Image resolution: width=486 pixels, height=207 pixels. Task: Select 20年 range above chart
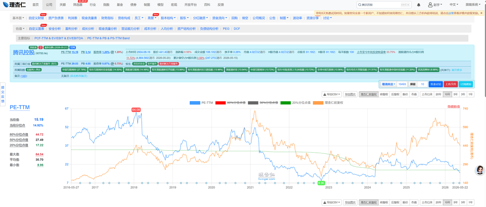[x=438, y=94]
